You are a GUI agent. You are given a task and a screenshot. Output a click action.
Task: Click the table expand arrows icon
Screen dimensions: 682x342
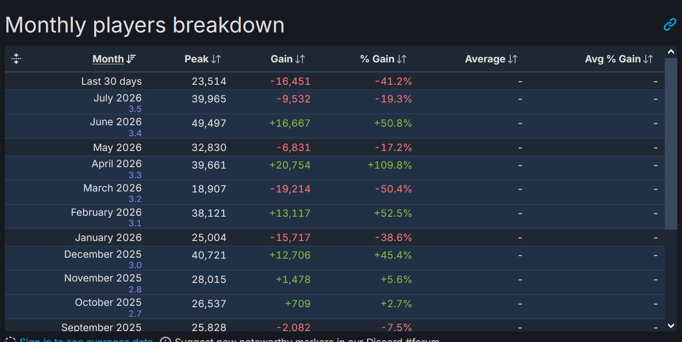pos(16,59)
